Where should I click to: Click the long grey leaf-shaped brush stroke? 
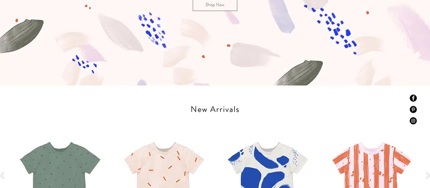(x=120, y=32)
